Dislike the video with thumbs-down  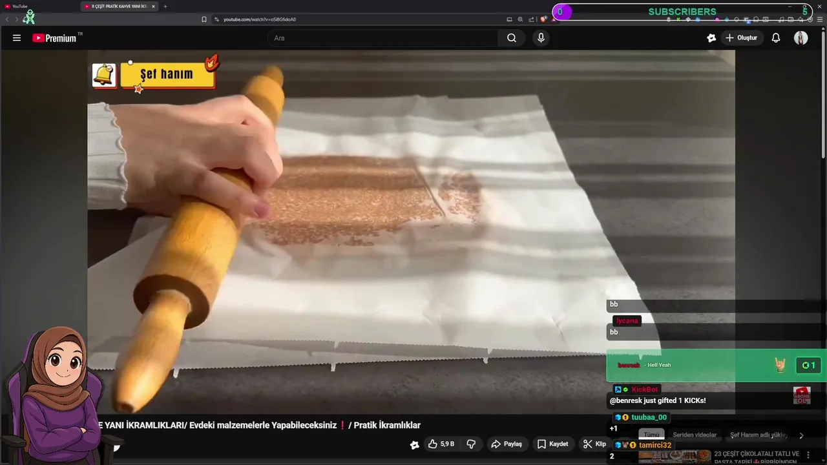coord(471,444)
